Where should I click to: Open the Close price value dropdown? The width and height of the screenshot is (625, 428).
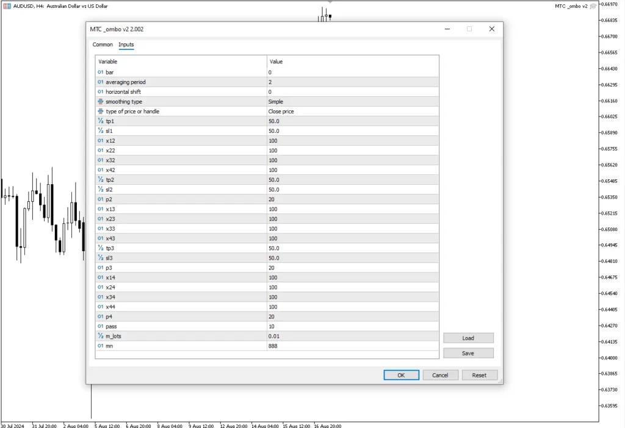pyautogui.click(x=353, y=112)
